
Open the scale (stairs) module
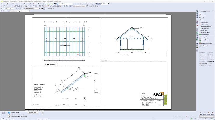tap(202, 20)
